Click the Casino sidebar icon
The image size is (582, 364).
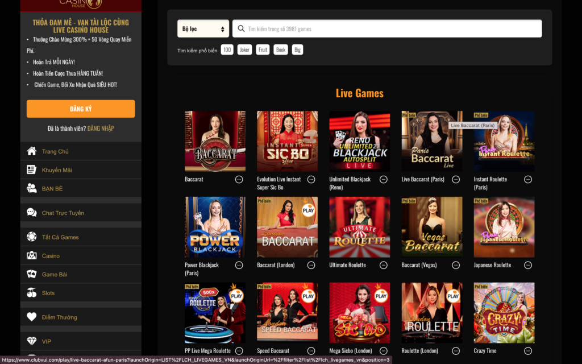[32, 255]
